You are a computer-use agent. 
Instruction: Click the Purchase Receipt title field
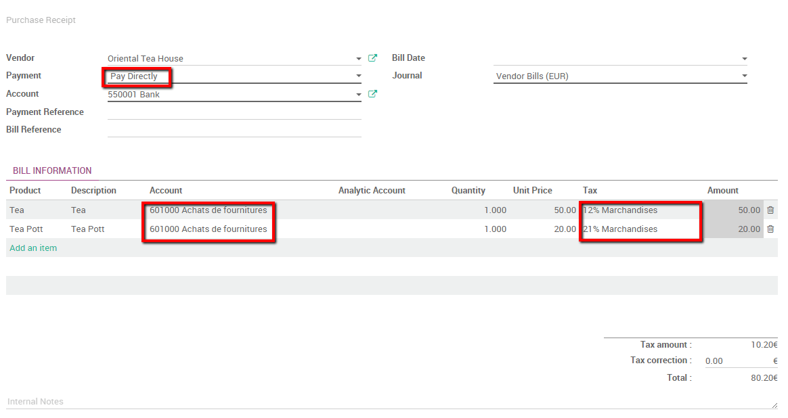point(41,20)
